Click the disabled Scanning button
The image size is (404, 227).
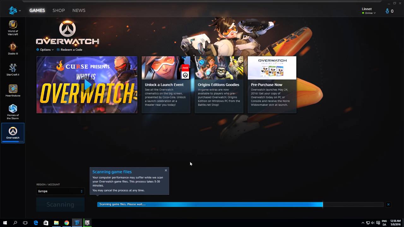click(x=60, y=205)
